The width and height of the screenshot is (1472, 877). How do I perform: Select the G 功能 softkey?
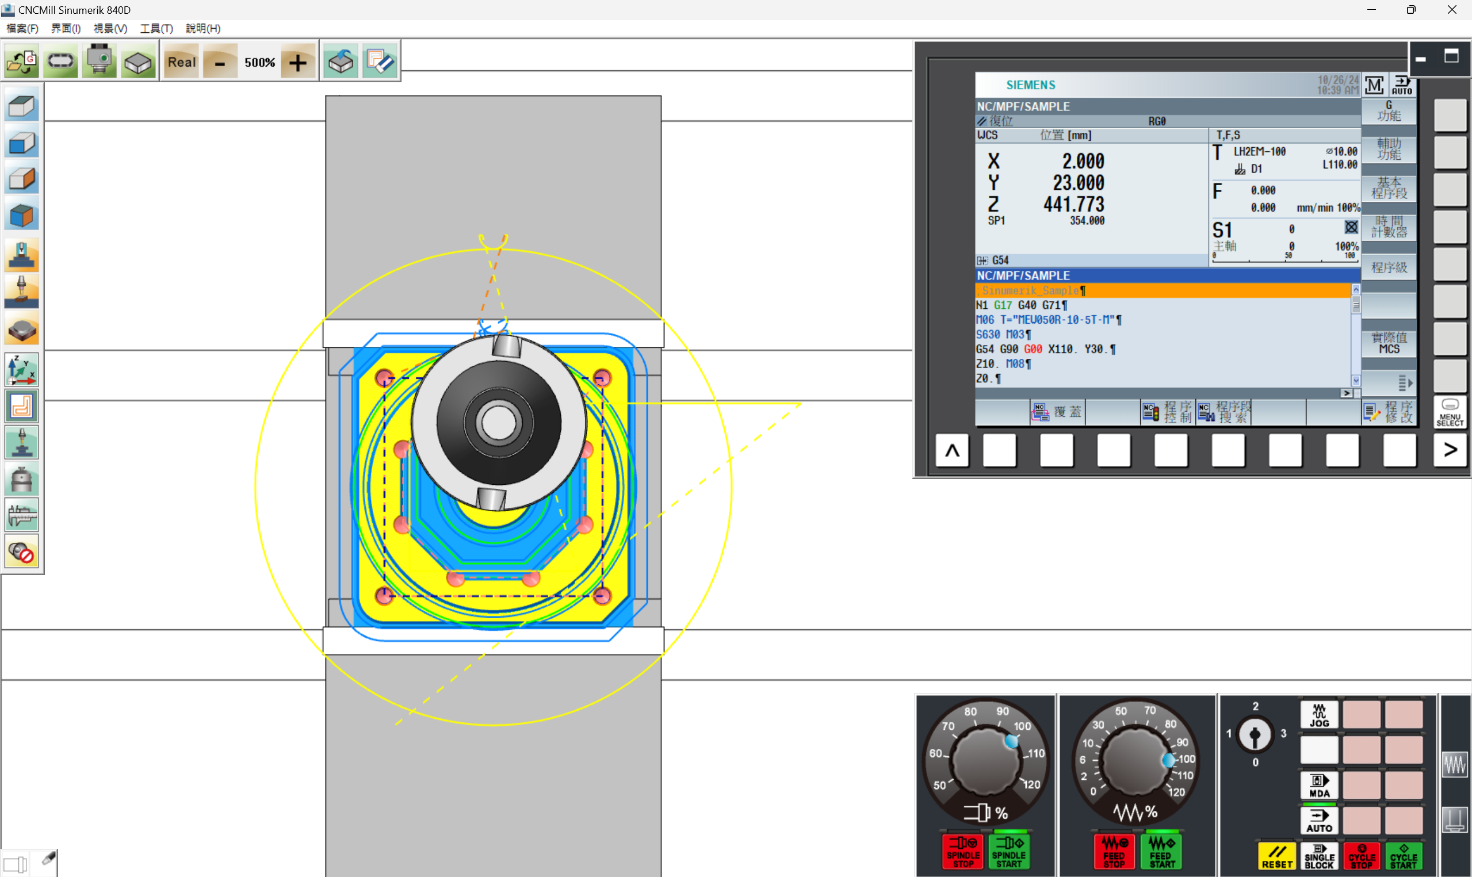[1389, 111]
